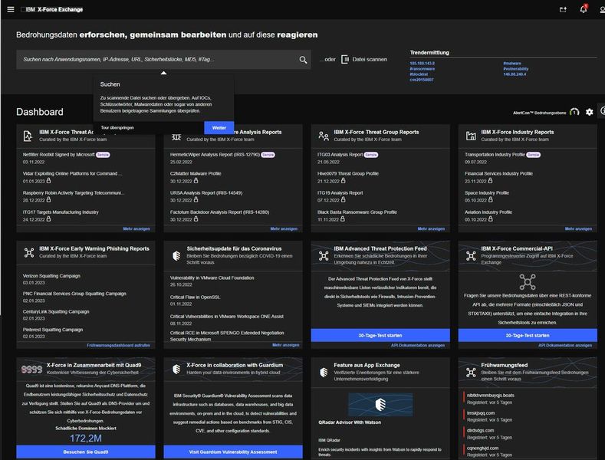Open Critical Flaw in OpenSSL entry

coord(196,297)
